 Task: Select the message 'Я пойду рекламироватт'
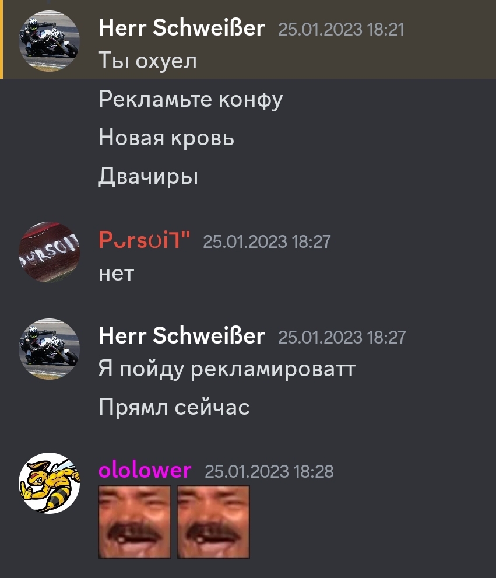(227, 369)
